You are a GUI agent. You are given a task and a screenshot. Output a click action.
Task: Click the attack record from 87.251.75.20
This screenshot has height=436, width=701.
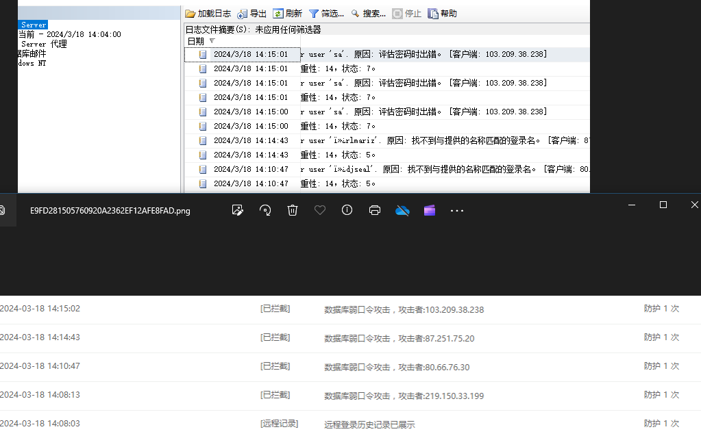point(399,338)
